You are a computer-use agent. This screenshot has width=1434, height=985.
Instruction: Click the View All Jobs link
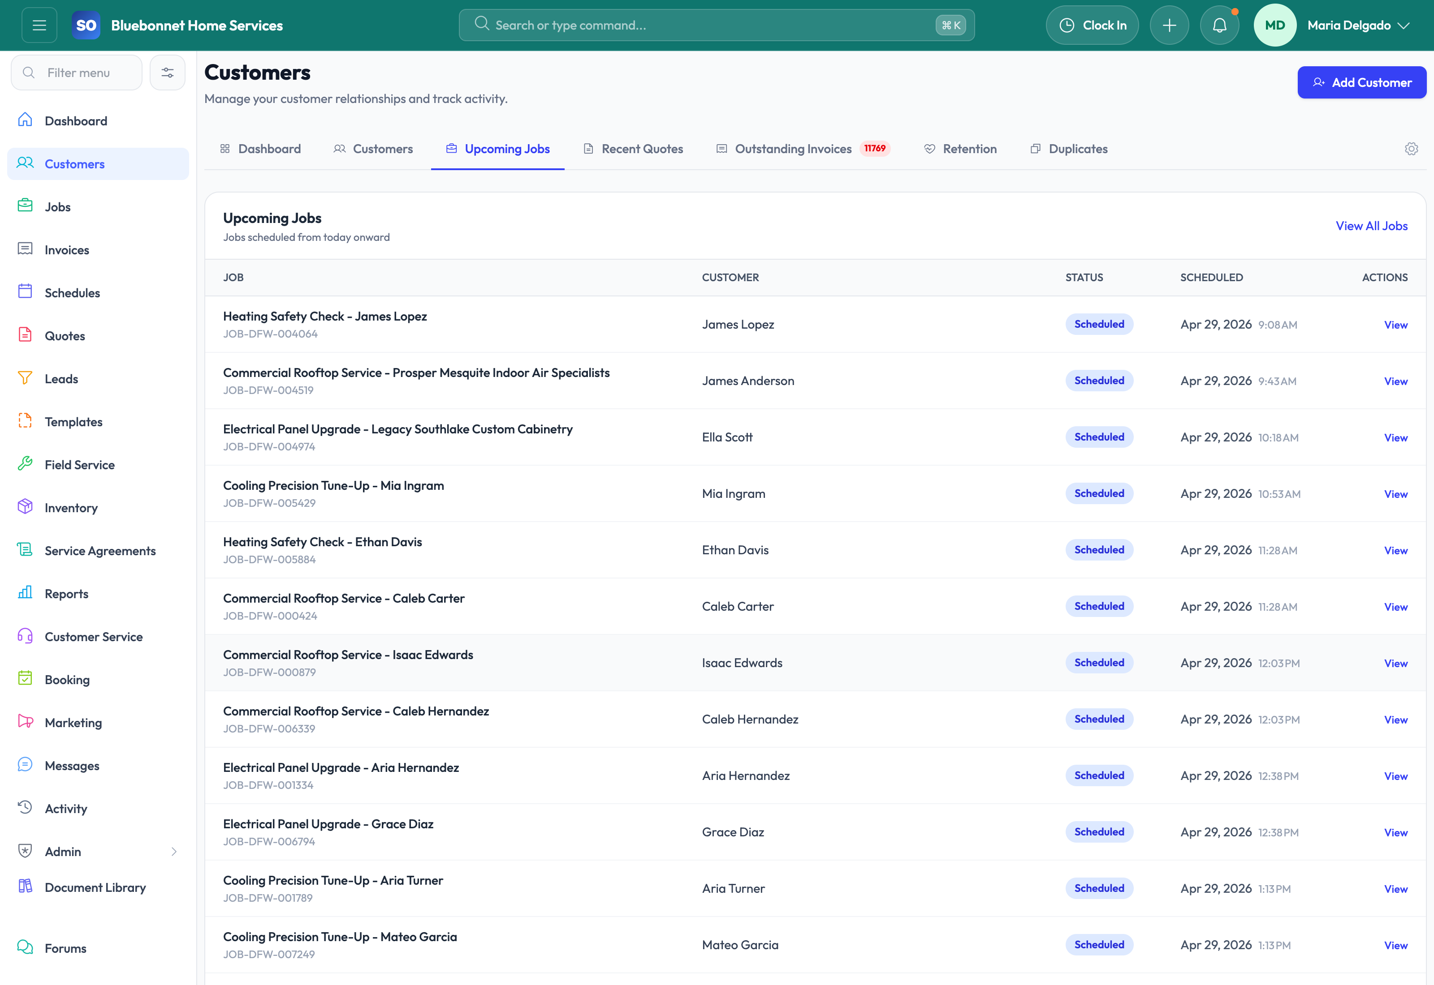pos(1372,226)
